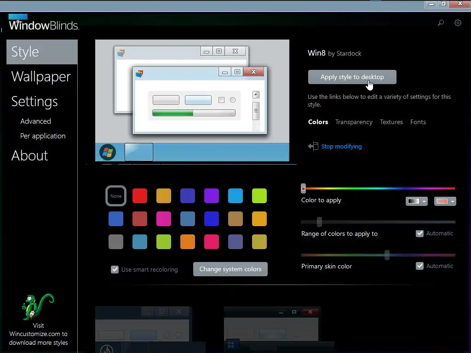Click the Primary skin color slider handle
This screenshot has height=353, width=471.
[387, 255]
